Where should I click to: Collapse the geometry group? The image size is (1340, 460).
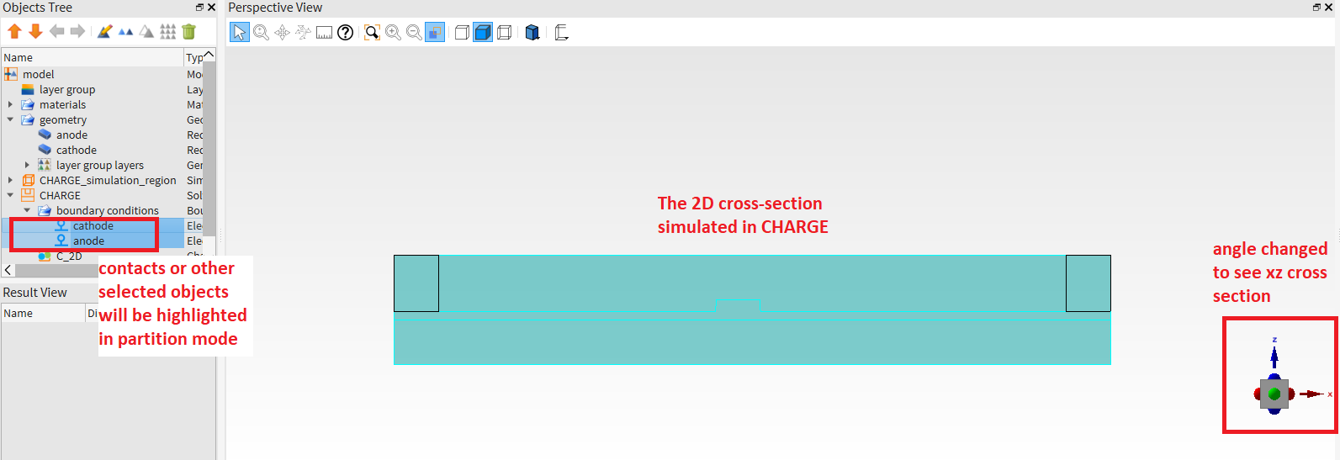point(10,119)
